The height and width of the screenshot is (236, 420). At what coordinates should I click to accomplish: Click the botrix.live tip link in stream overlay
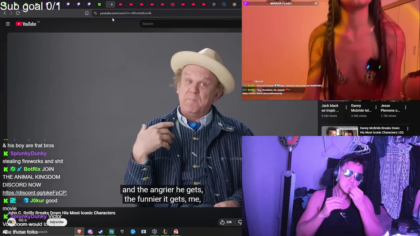(262, 93)
